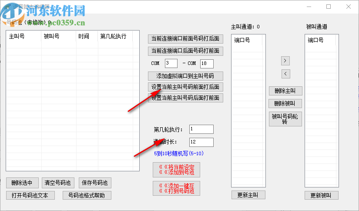Focus the starting COM port field showing 3

point(171,64)
